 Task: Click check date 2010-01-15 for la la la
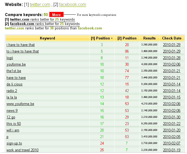coord(172,97)
